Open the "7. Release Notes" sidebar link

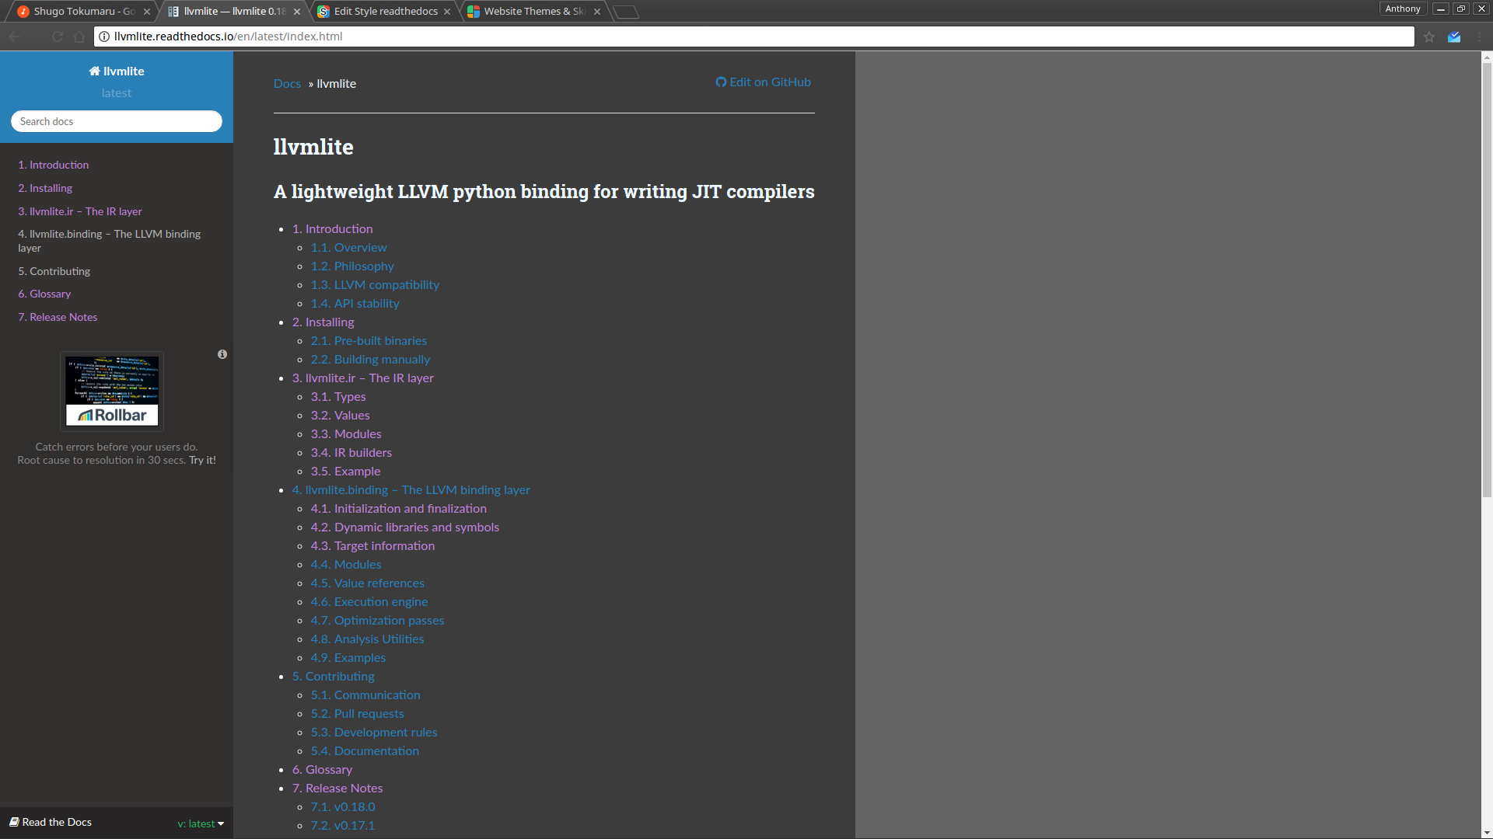(58, 317)
